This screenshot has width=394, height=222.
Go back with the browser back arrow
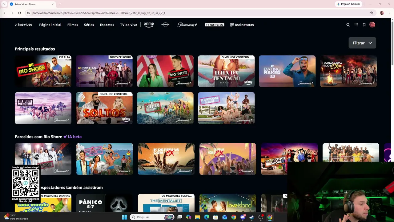pyautogui.click(x=5, y=13)
